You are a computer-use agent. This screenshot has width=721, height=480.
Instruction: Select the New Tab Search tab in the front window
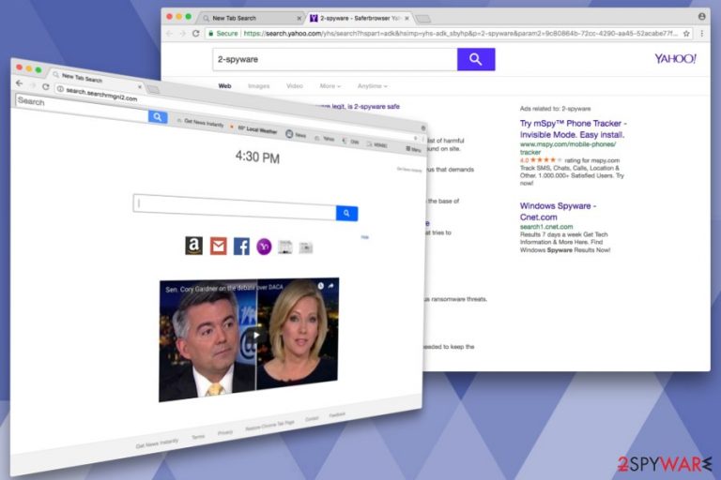click(x=92, y=79)
